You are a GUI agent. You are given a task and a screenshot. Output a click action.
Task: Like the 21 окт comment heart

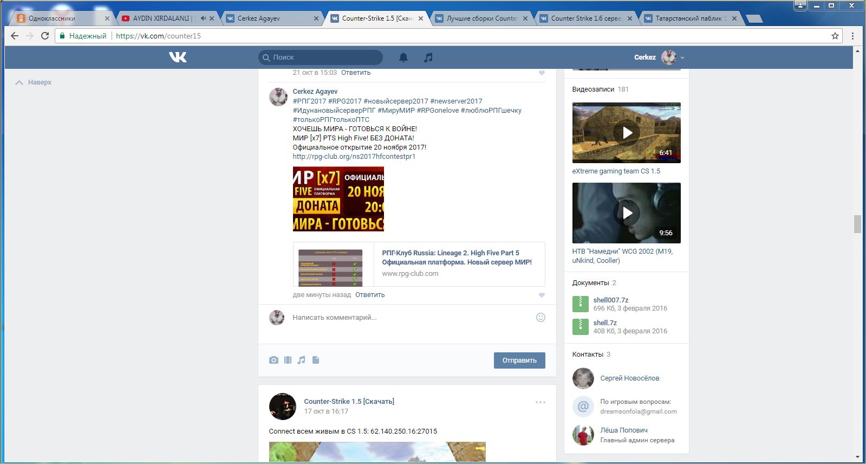[x=542, y=73]
